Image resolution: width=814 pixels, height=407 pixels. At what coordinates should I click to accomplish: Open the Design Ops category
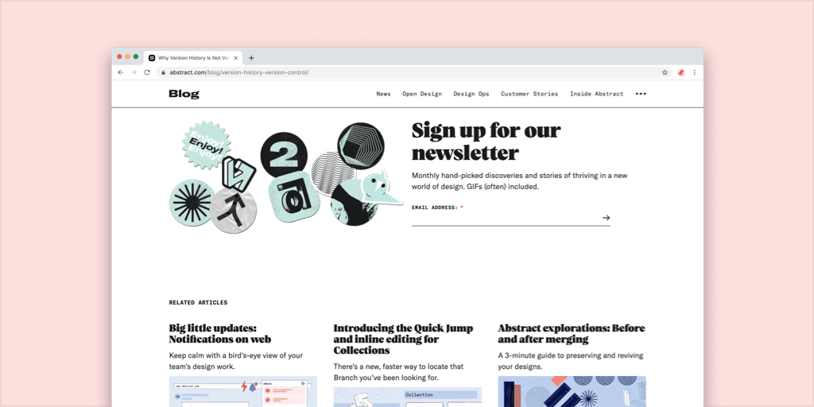click(471, 94)
